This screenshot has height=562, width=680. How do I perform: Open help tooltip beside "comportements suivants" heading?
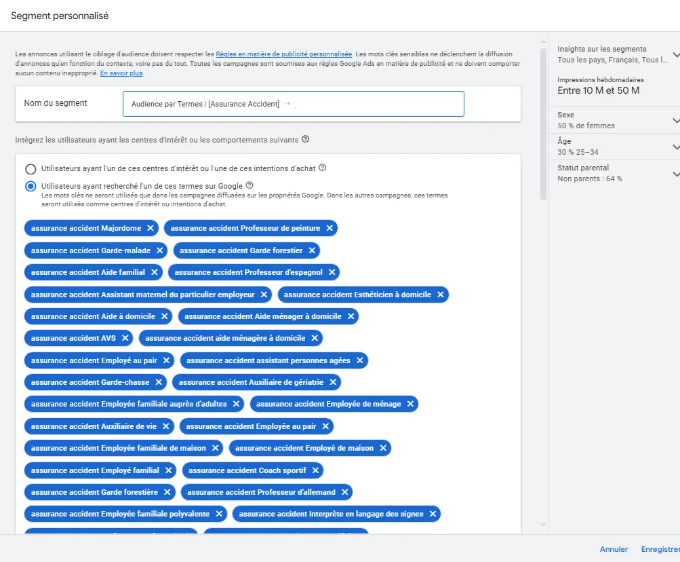pyautogui.click(x=305, y=138)
